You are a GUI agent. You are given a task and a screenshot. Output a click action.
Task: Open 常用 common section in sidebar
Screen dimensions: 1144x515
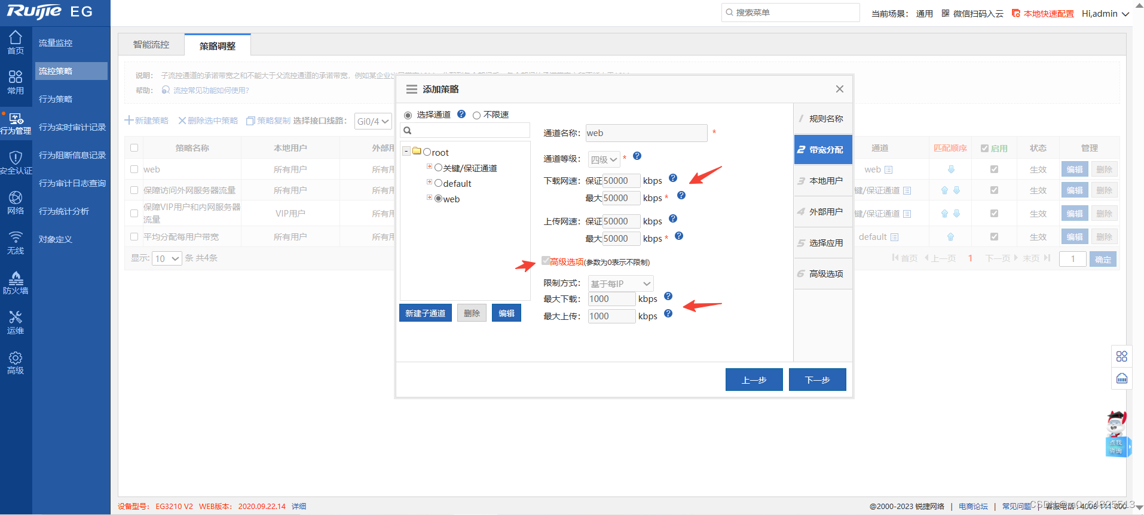(x=16, y=82)
